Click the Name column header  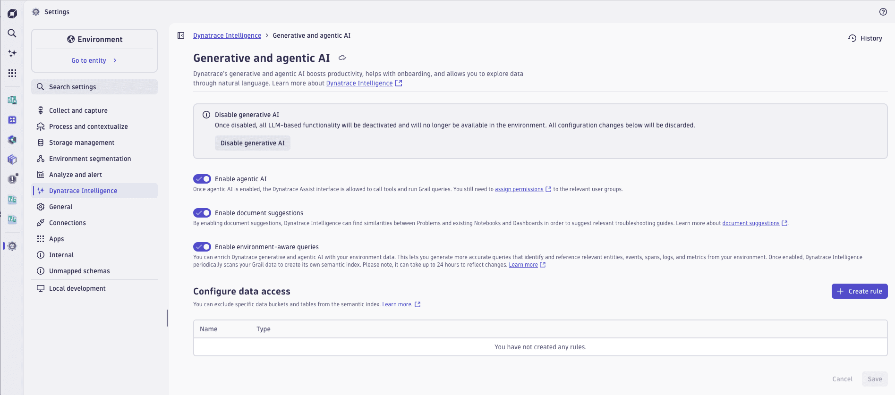(x=209, y=329)
